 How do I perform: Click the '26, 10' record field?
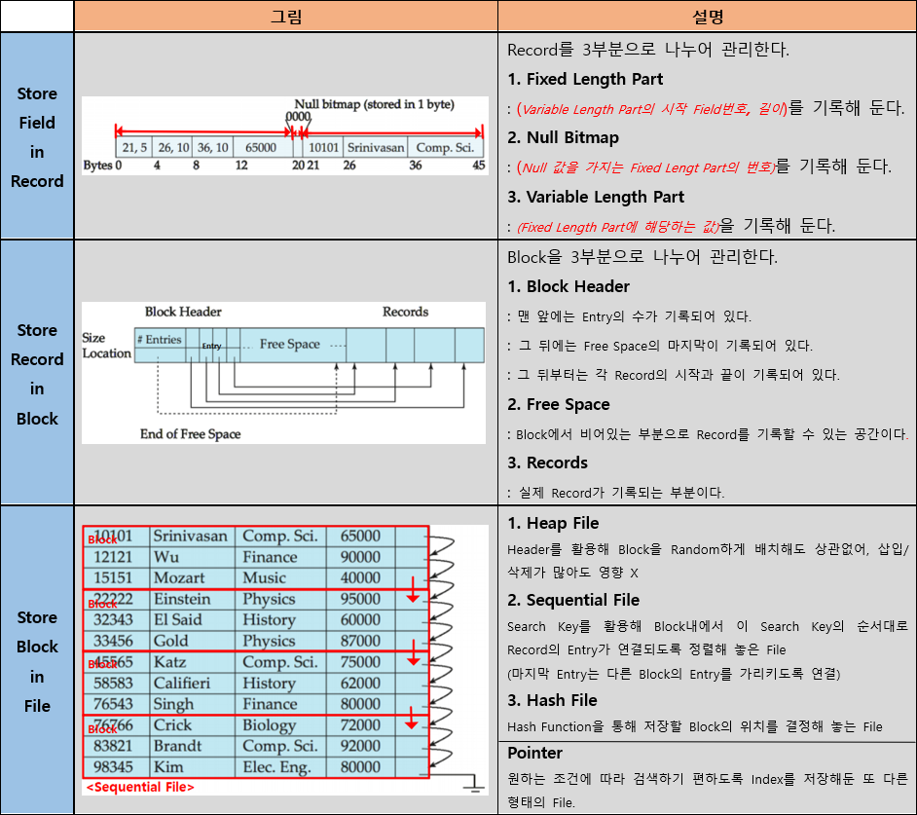click(x=173, y=147)
